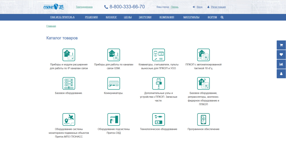Call number 8-800-333-66-70 text

[127, 7]
